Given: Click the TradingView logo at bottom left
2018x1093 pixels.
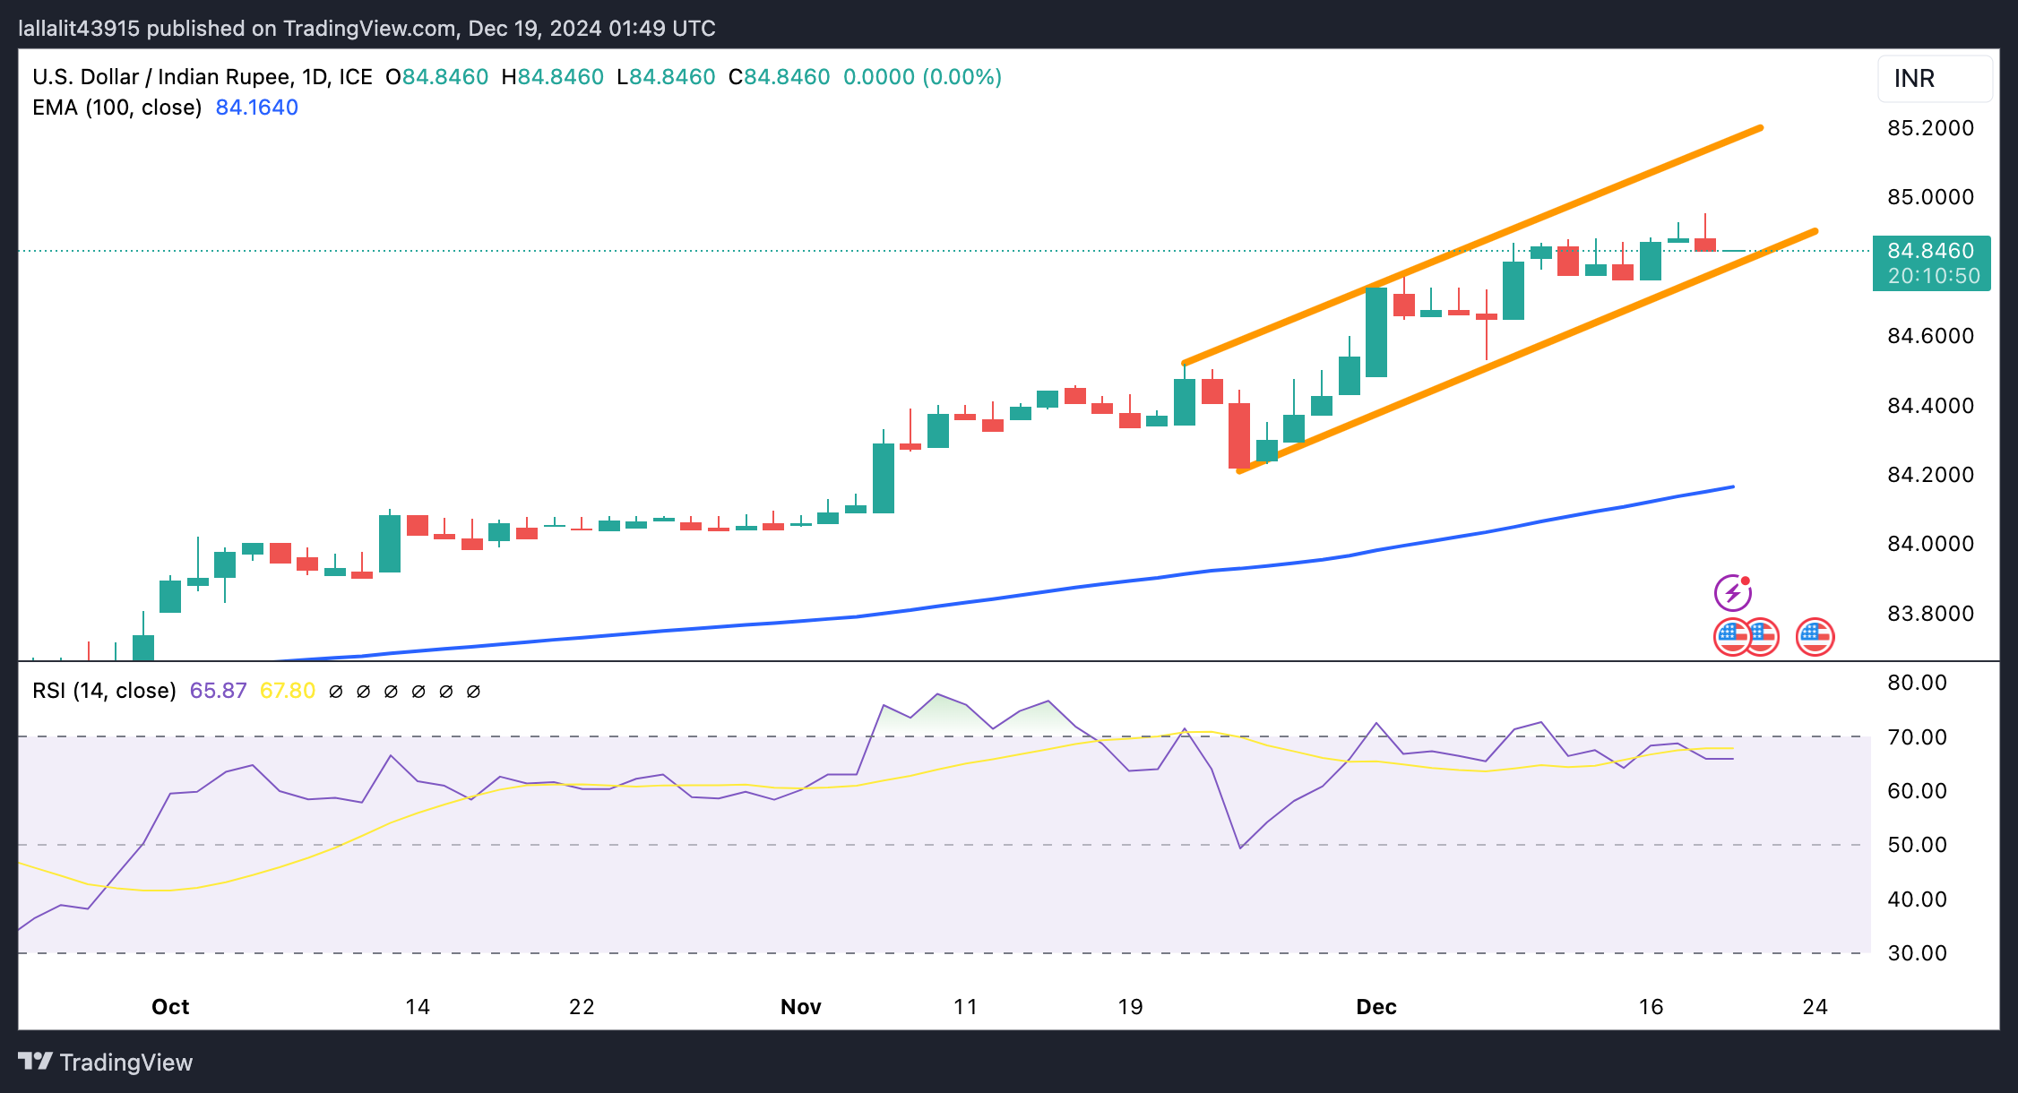Looking at the screenshot, I should pos(106,1062).
